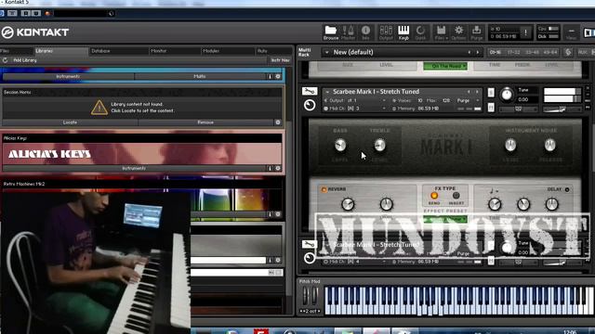
Task: Show the Info pane icon
Action: point(365,32)
